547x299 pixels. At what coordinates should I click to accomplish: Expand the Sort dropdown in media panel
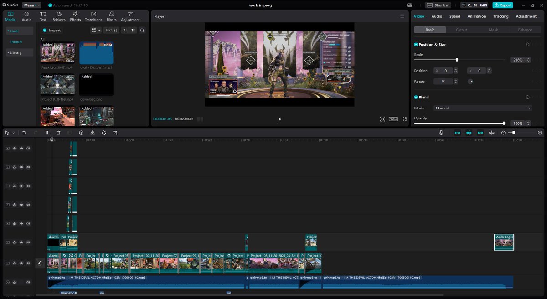coord(111,30)
